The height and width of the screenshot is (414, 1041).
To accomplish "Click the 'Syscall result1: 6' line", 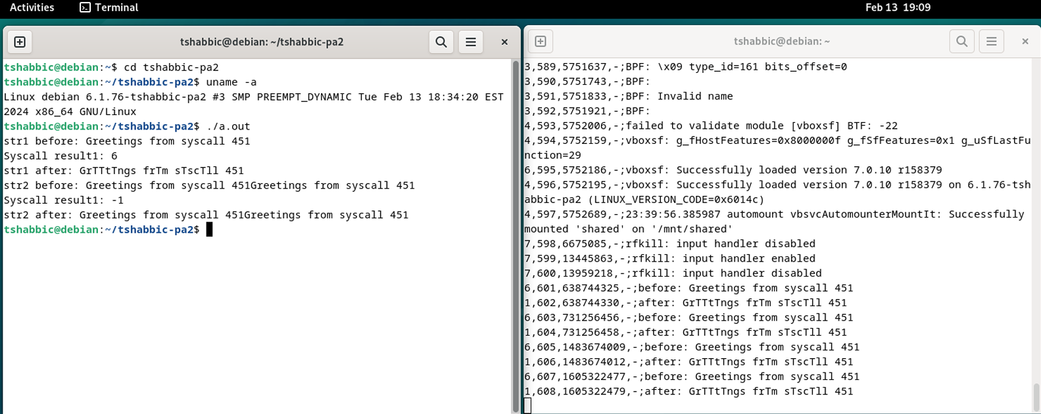I will (61, 156).
